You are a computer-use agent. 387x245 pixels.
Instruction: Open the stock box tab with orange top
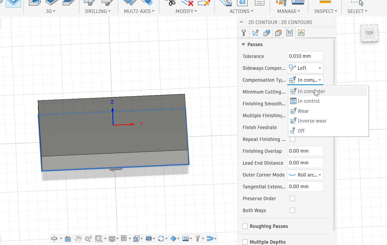pos(278,33)
